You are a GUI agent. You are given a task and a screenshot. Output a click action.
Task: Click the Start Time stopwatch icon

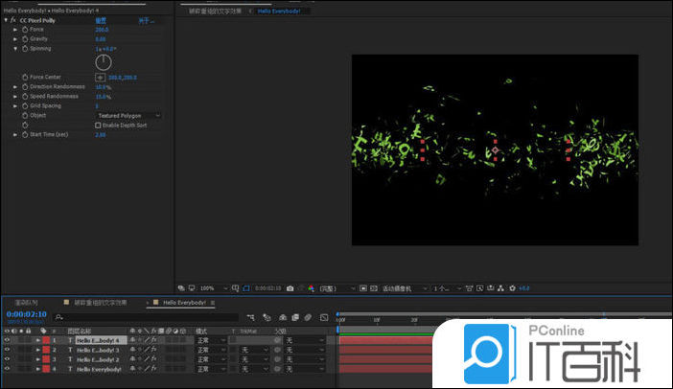point(24,135)
